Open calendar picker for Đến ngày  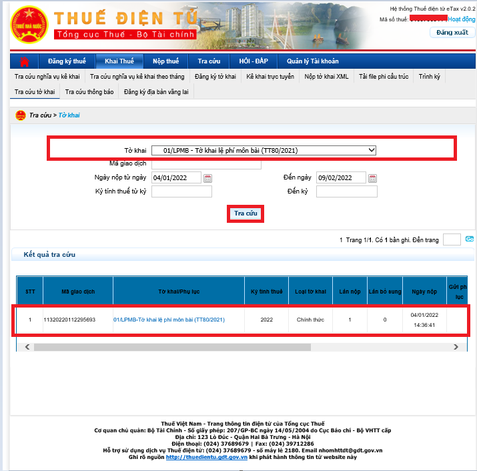[372, 178]
